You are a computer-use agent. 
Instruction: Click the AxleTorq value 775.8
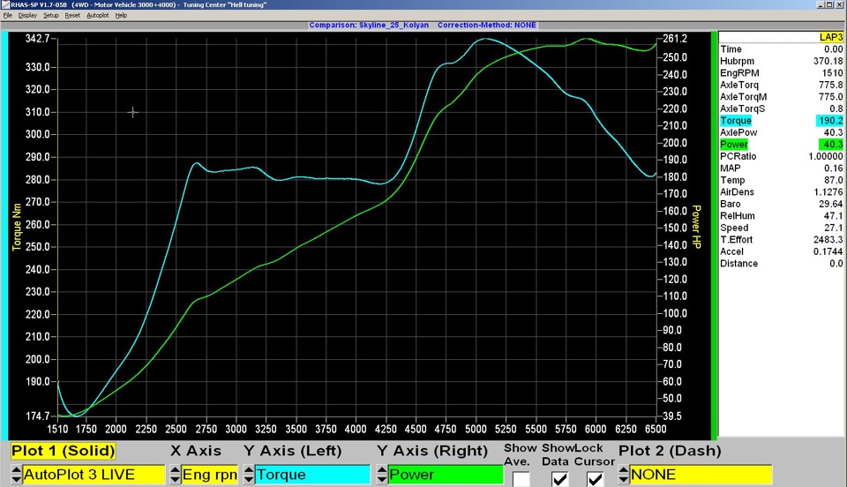coord(831,85)
